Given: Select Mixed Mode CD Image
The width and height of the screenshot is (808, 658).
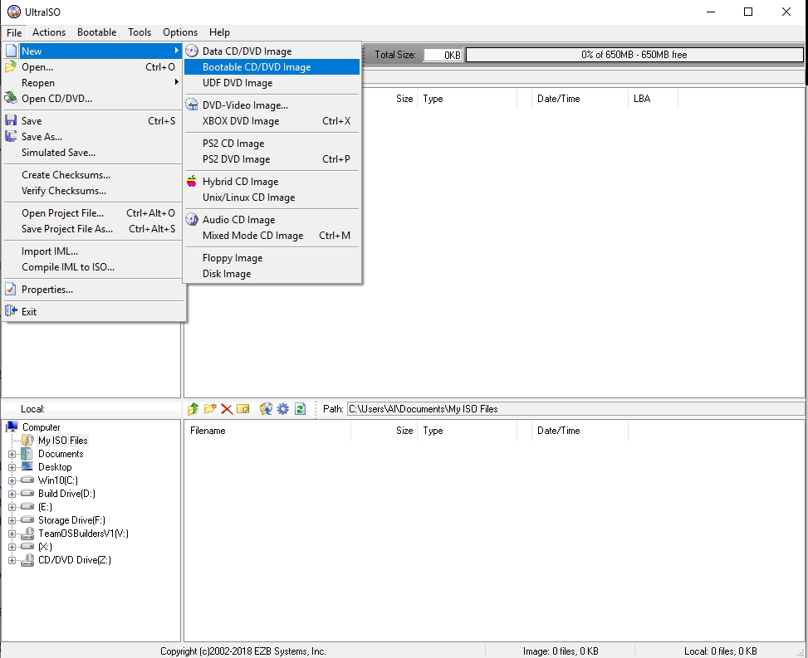Looking at the screenshot, I should [272, 236].
